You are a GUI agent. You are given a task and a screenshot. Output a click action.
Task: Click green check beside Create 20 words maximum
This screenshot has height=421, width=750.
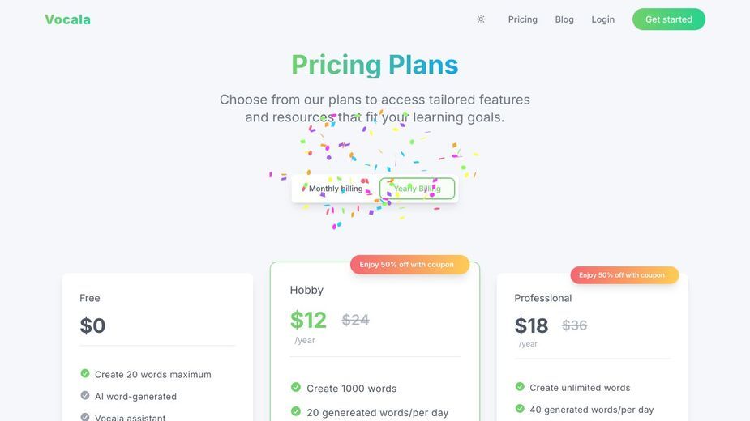pos(84,374)
